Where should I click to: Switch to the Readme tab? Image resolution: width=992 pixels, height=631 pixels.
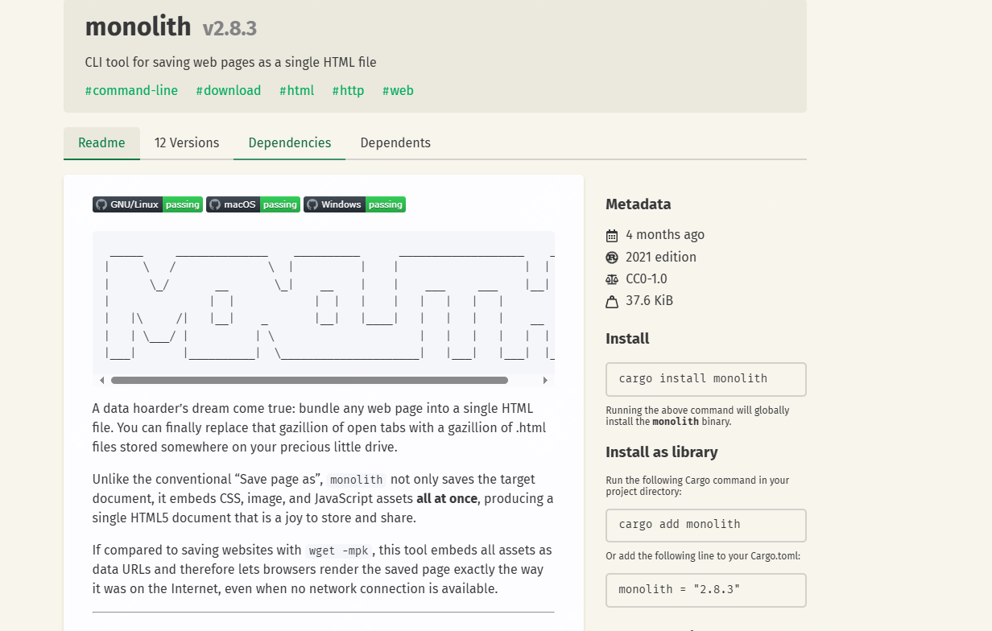click(101, 143)
